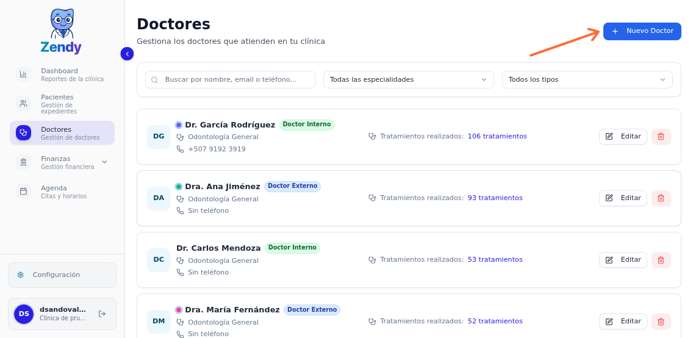Delete Dra. María Fernández with trash icon

tap(661, 321)
